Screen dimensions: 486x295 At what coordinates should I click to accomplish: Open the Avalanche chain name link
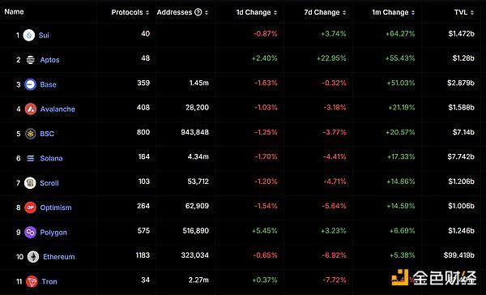(58, 109)
